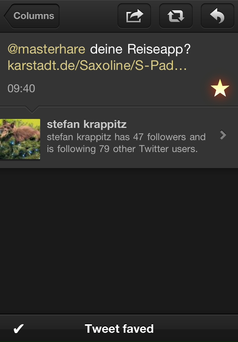
Task: Expand profile with the chevron arrow
Action: tap(223, 135)
